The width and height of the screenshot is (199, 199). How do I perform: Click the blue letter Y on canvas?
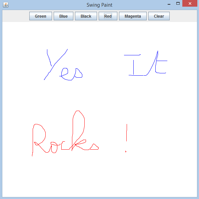(x=56, y=64)
